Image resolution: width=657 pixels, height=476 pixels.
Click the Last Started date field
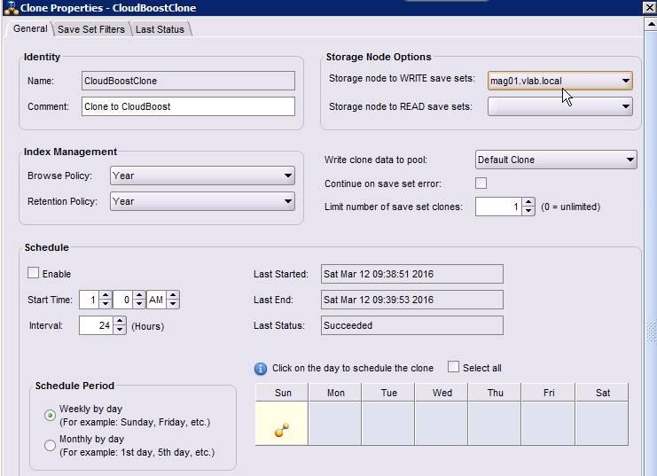(412, 274)
